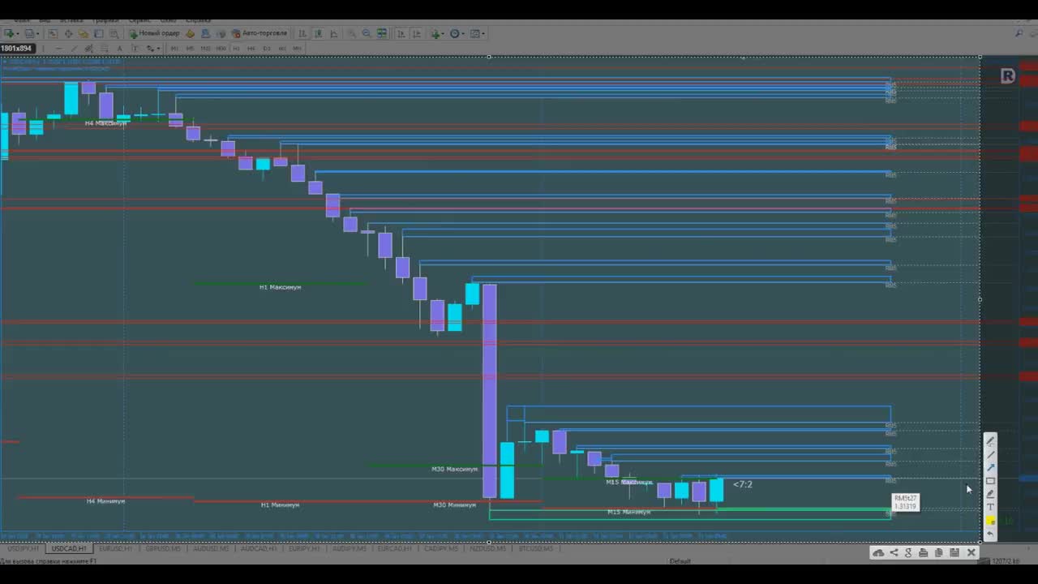1038x584 pixels.
Task: Zoom in on the chart
Action: click(352, 33)
